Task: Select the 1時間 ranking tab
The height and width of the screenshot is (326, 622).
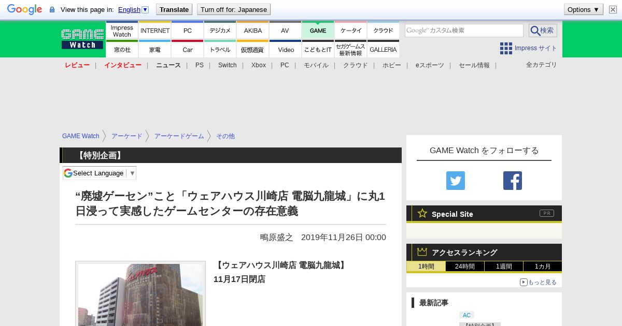Action: click(426, 266)
